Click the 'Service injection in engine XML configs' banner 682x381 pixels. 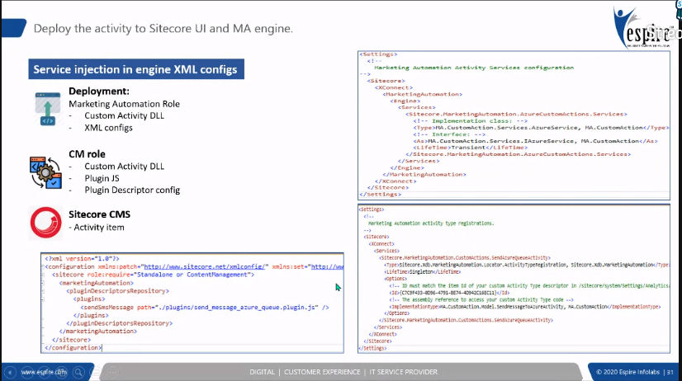coord(136,69)
